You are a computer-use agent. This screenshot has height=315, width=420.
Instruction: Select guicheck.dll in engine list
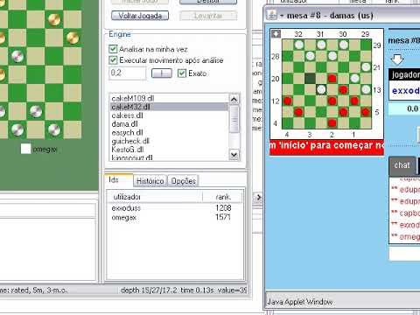(x=169, y=141)
